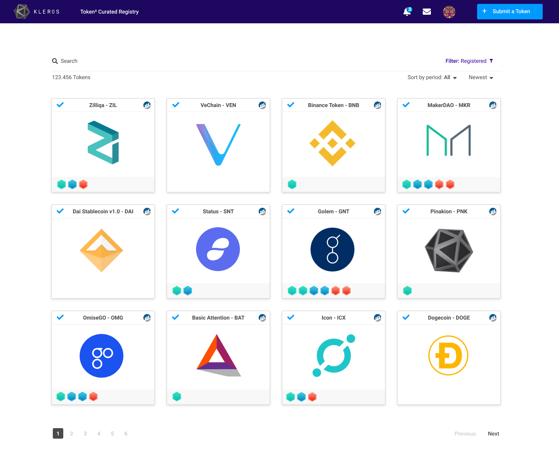Click the chart badge icon on Zilliqa card
559x465 pixels.
tap(147, 105)
